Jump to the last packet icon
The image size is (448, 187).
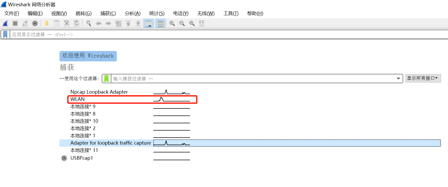[138, 23]
